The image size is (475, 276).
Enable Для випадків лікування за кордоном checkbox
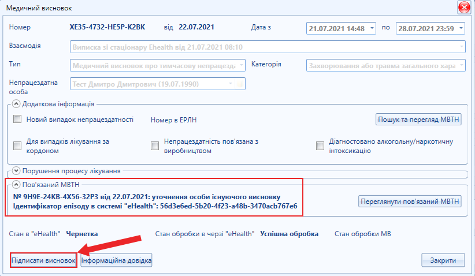click(x=17, y=146)
